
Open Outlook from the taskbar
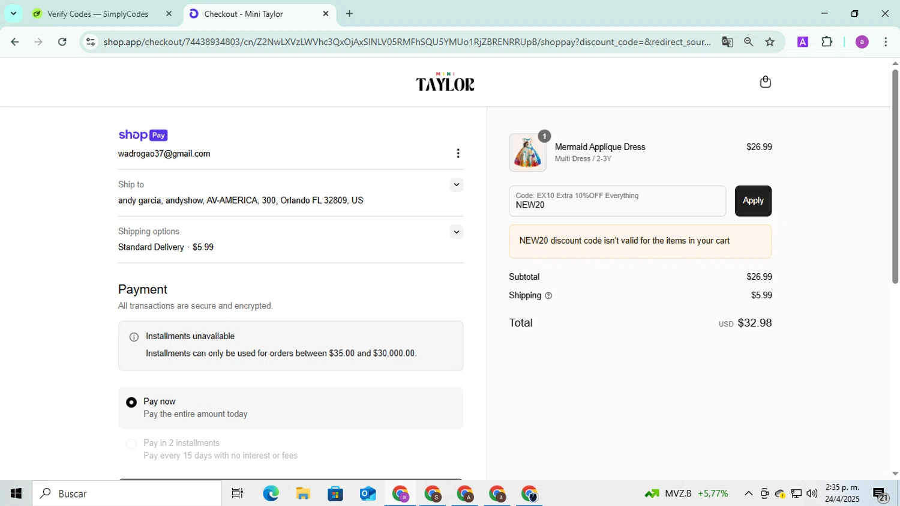coord(368,493)
